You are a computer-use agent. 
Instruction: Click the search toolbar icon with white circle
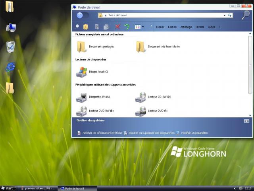click(x=77, y=27)
